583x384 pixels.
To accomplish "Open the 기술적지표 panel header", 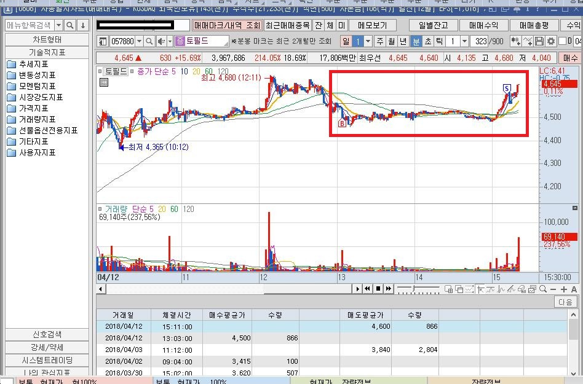I will (47, 52).
